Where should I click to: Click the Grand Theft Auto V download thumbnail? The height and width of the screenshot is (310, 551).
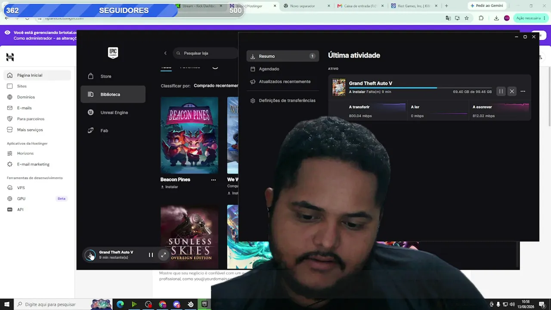(339, 87)
